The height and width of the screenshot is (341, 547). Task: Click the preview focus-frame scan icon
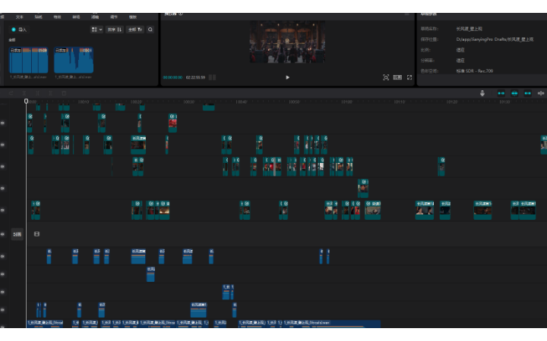pyautogui.click(x=386, y=77)
